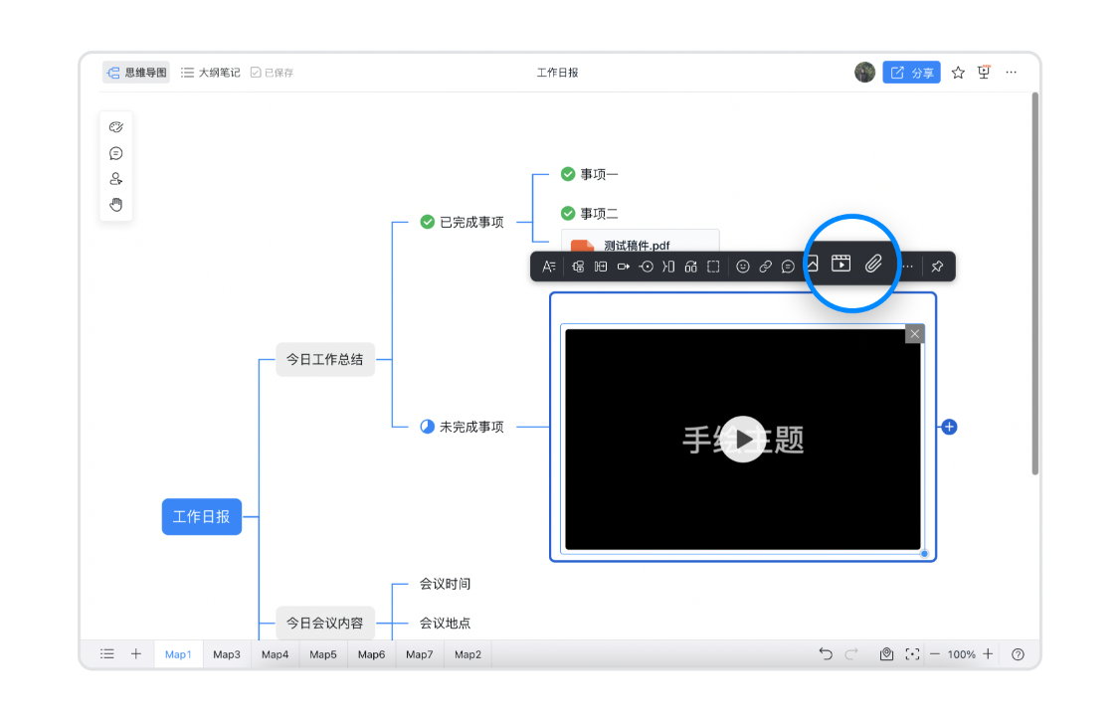Insert video from floating toolbar
This screenshot has width=1119, height=722.
tap(841, 264)
